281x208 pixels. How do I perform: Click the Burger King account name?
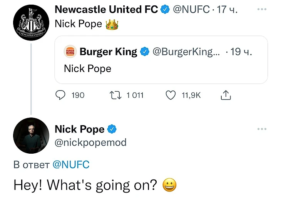(108, 52)
